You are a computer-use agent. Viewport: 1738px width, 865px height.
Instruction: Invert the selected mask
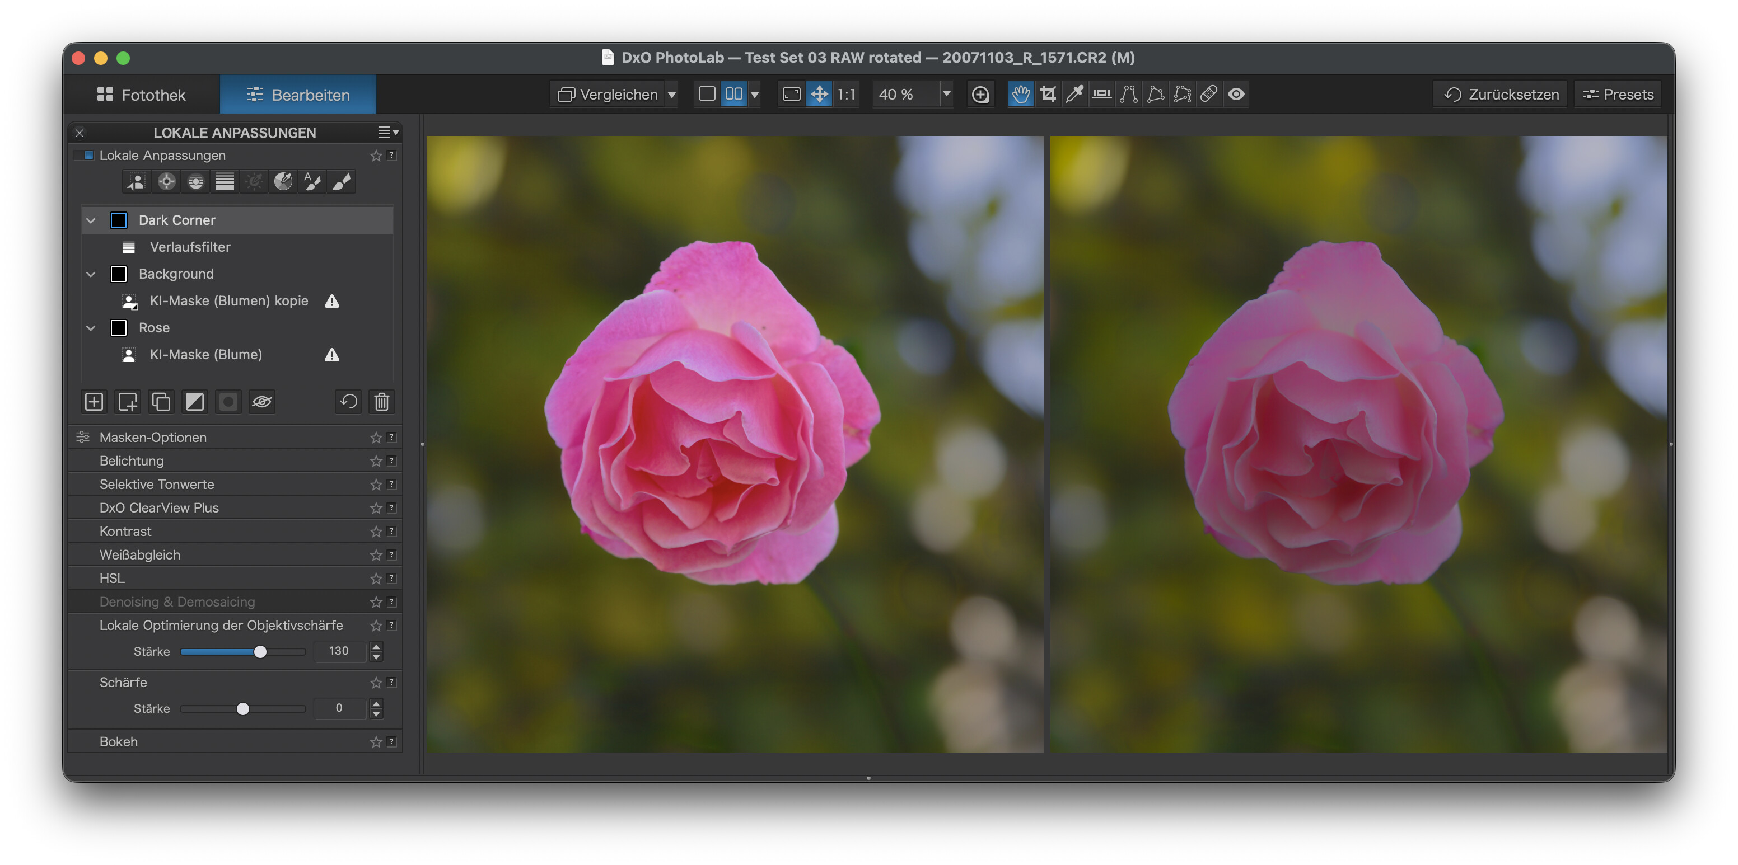coord(194,402)
